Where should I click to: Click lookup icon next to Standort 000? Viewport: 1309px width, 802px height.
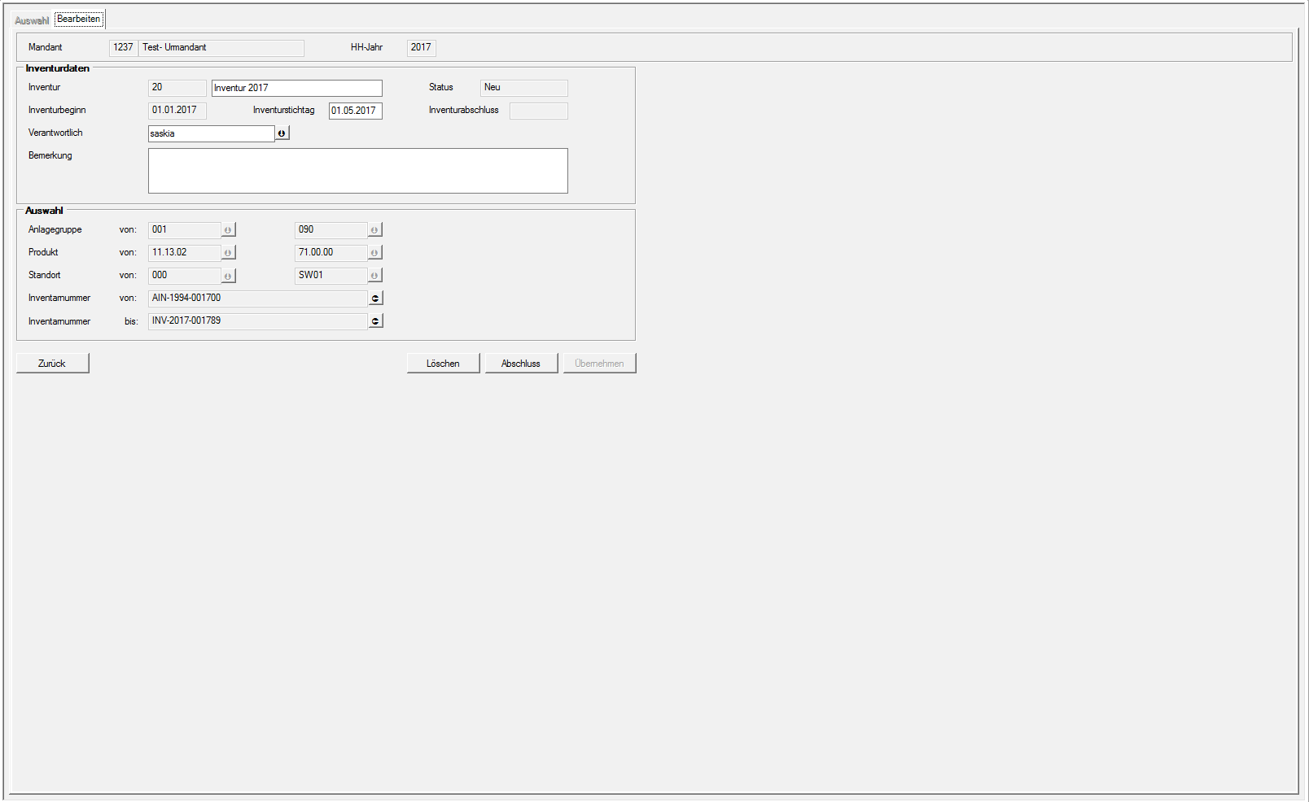pyautogui.click(x=228, y=276)
